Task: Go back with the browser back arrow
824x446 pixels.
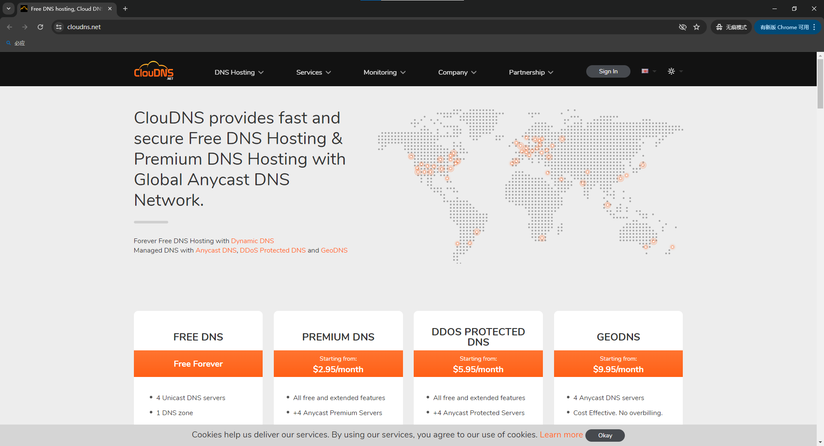Action: coord(9,27)
